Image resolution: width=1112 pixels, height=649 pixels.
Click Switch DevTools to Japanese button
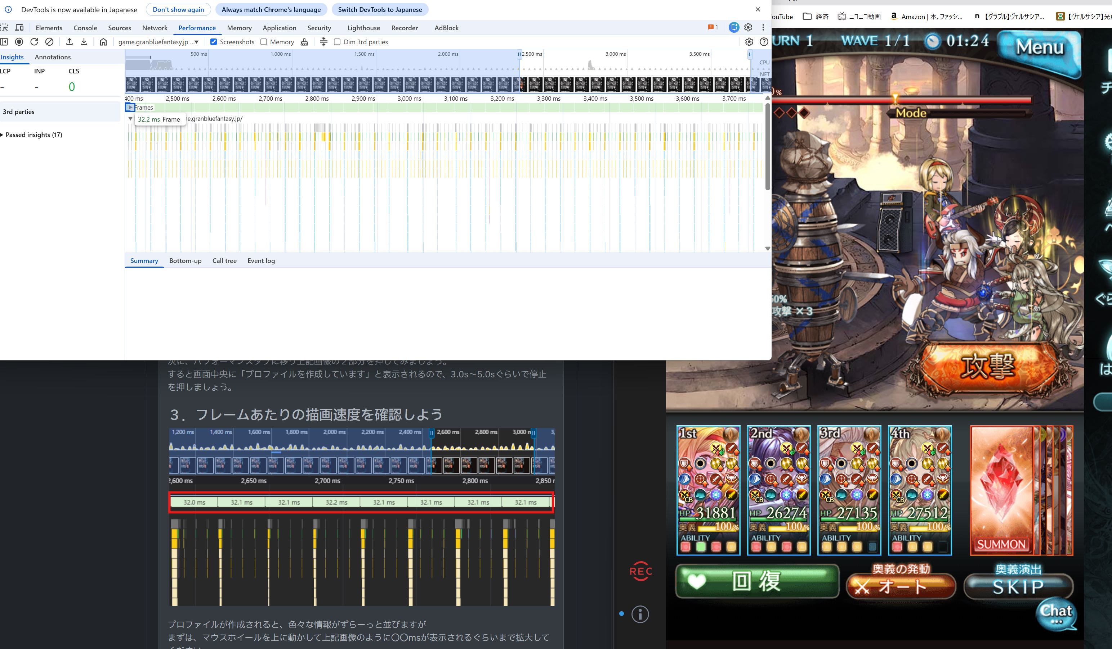pos(380,9)
